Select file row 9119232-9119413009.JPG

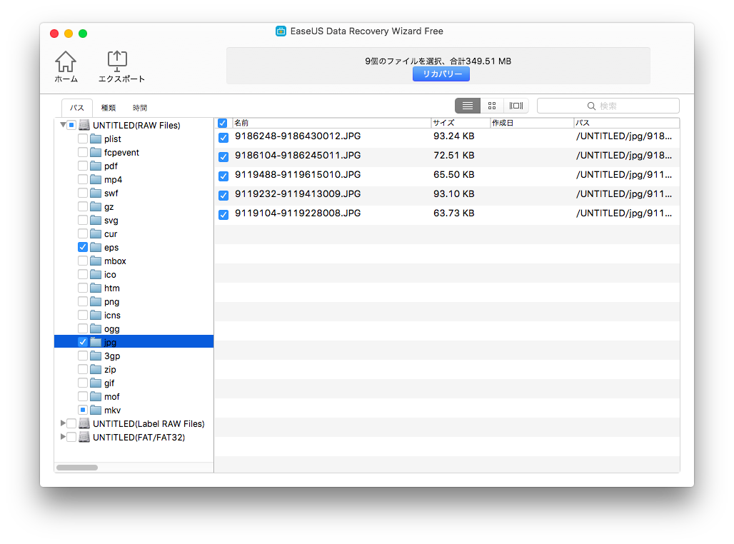click(x=447, y=195)
